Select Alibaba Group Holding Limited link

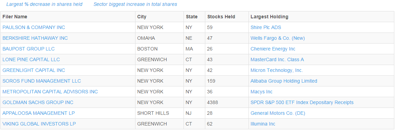coord(284,81)
